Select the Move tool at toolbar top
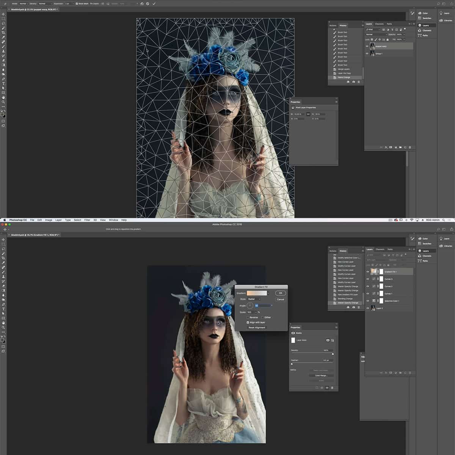Screen dimensions: 455x455 (x=3, y=240)
